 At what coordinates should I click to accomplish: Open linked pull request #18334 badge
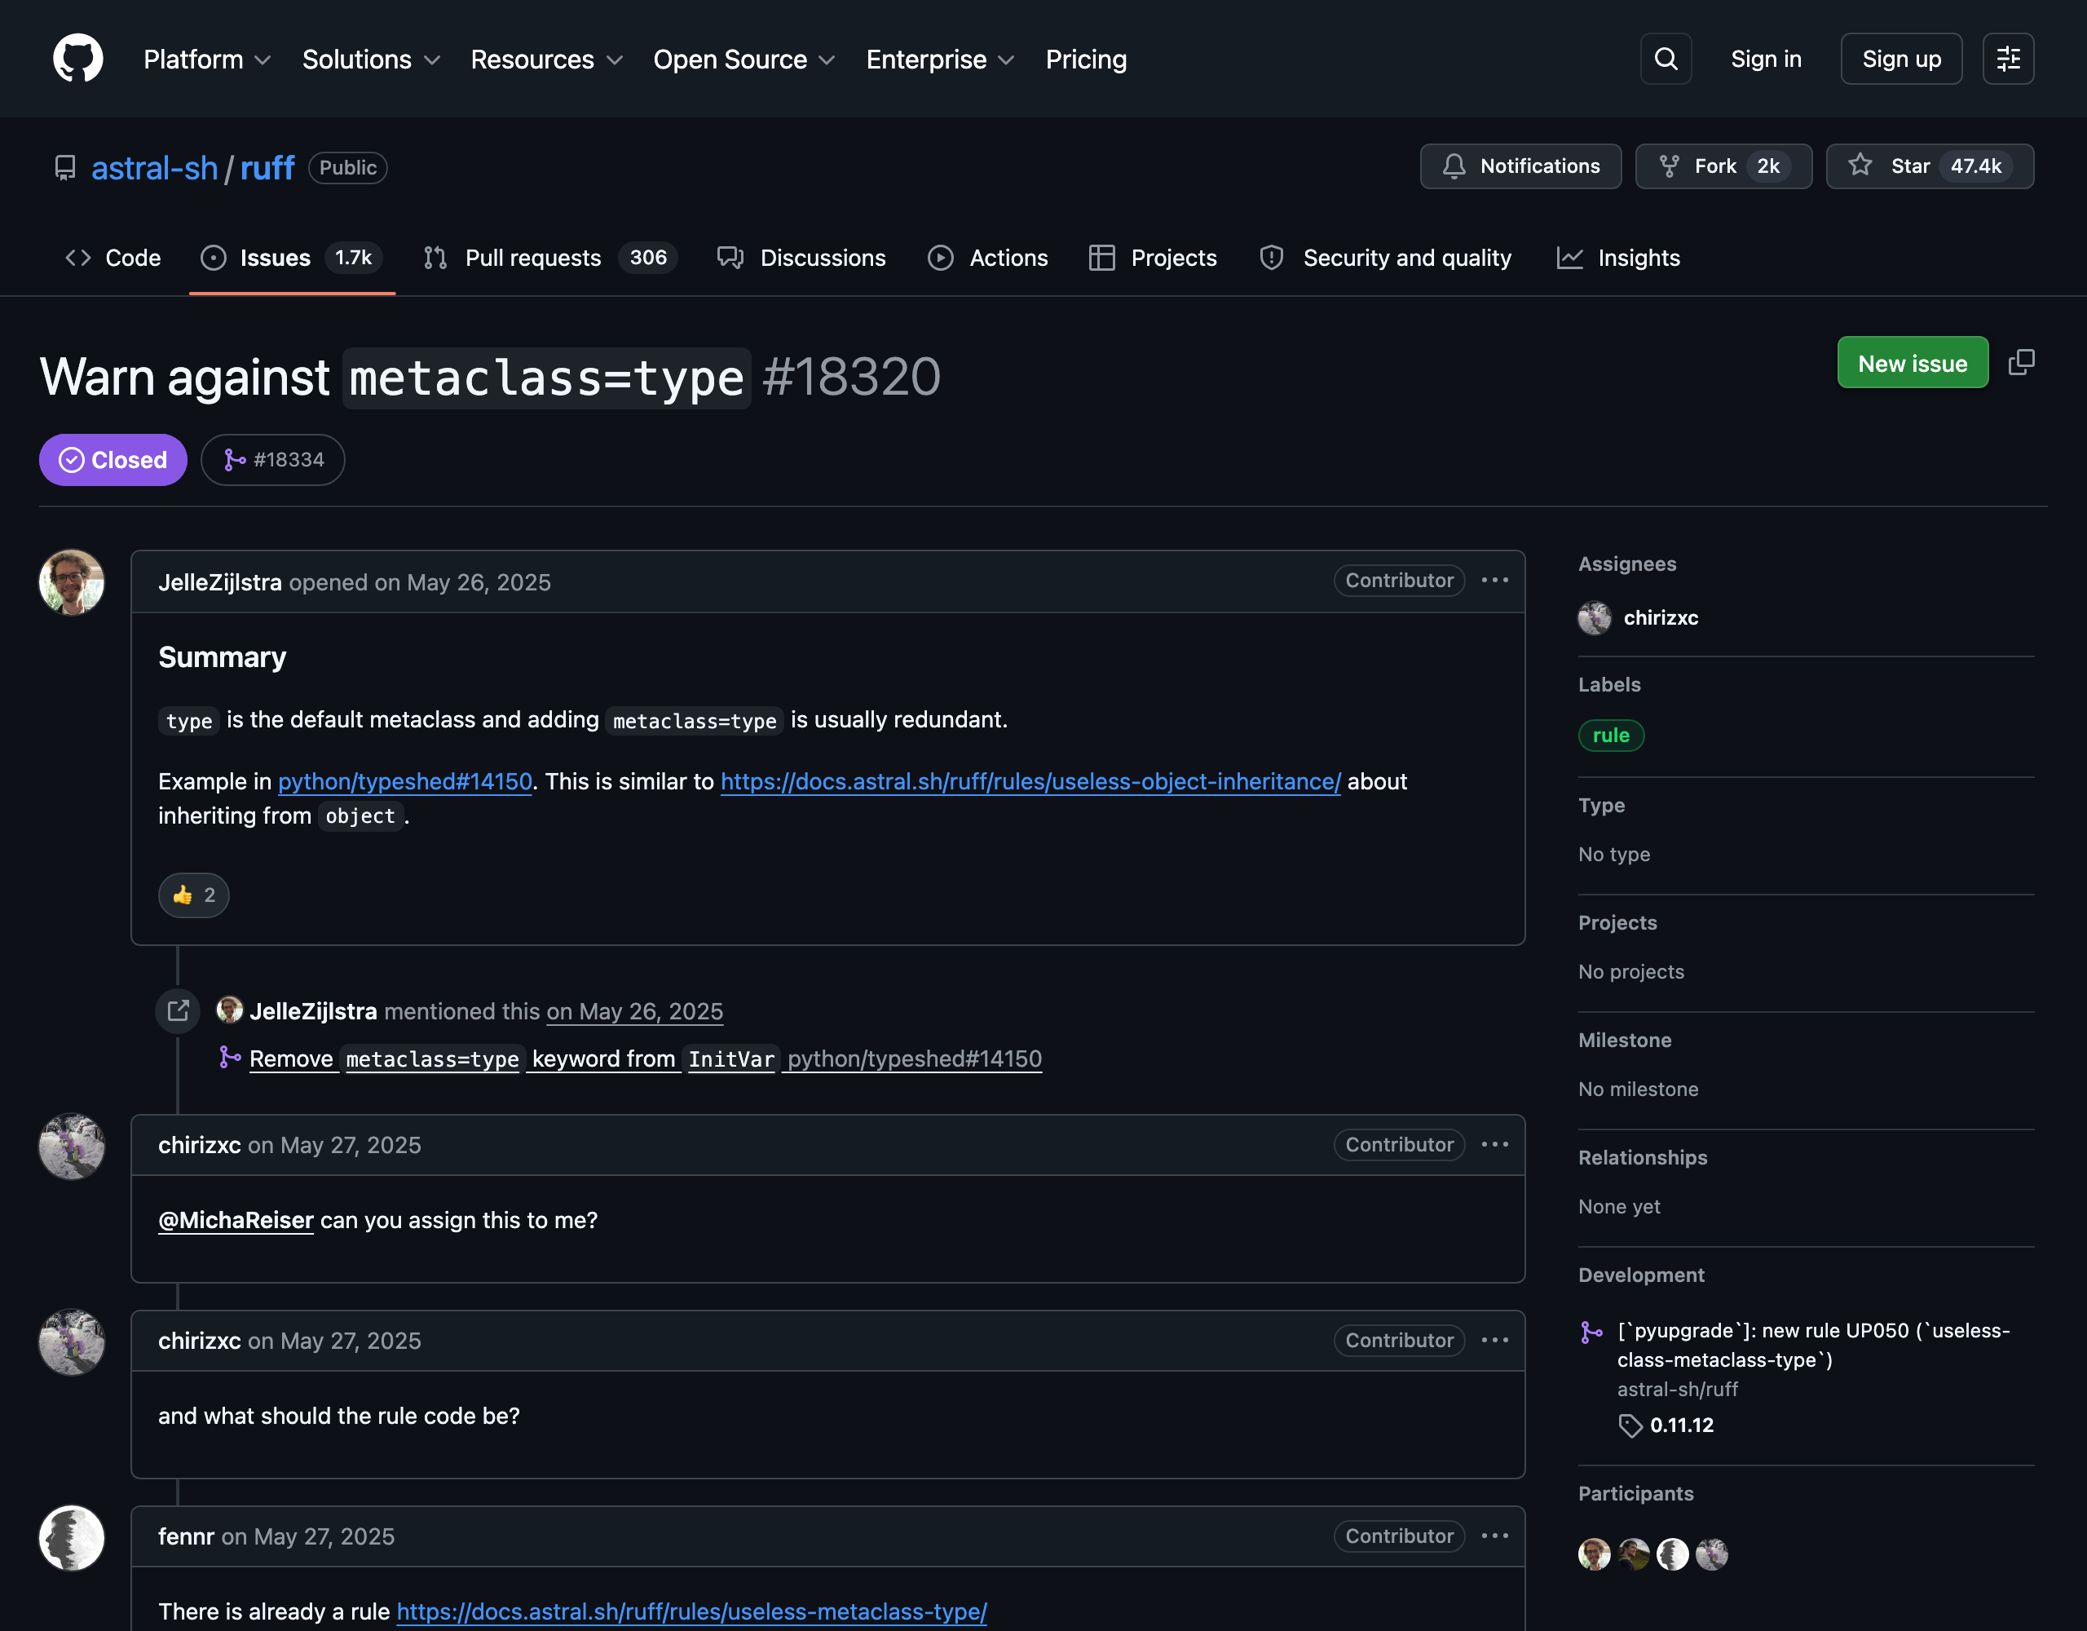(273, 460)
